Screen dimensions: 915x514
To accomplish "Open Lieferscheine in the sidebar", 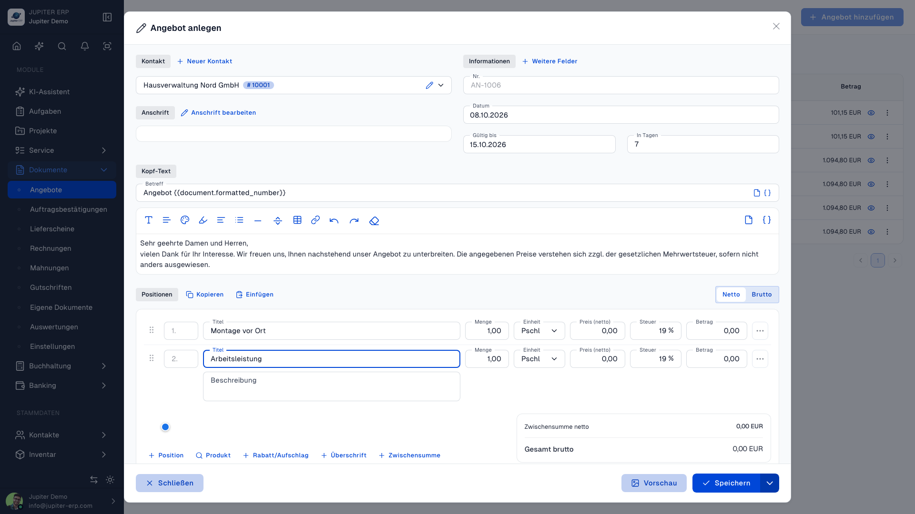I will tap(52, 229).
